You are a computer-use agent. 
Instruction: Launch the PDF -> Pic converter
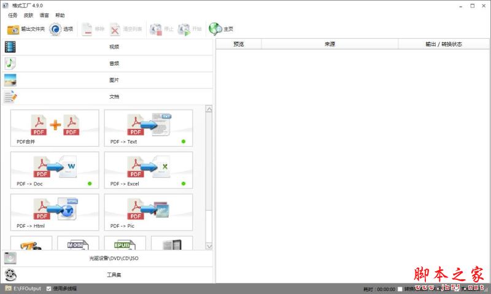pyautogui.click(x=148, y=212)
